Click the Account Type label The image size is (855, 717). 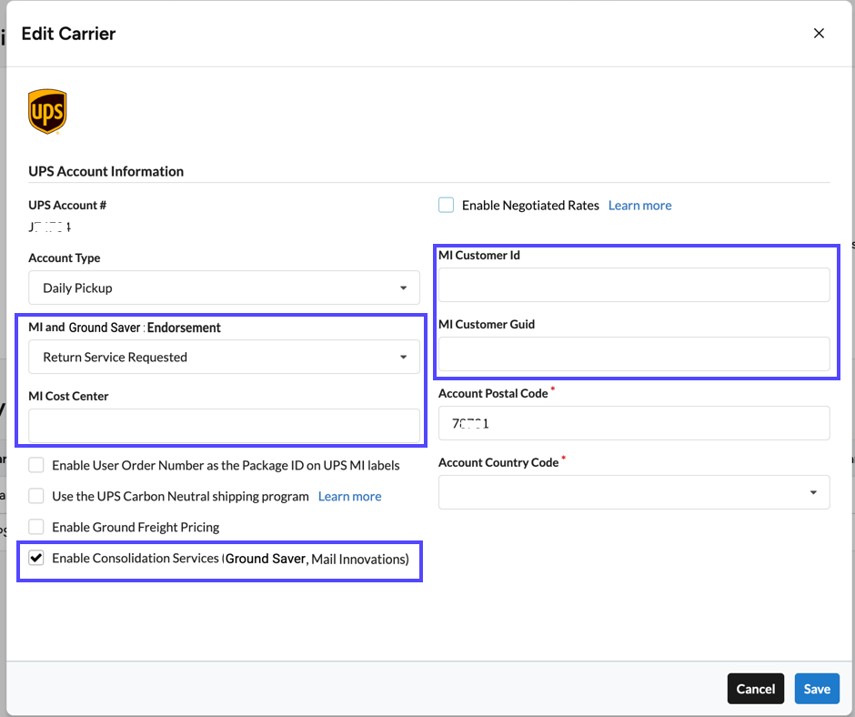click(65, 258)
